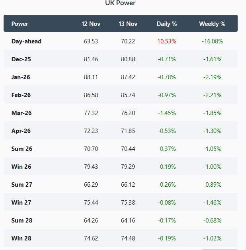Select the Weekly % column header
This screenshot has width=246, height=250.
point(212,23)
